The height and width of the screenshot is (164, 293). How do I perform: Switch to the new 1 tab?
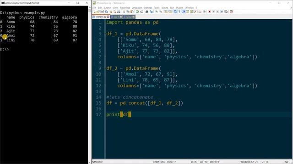116,17
